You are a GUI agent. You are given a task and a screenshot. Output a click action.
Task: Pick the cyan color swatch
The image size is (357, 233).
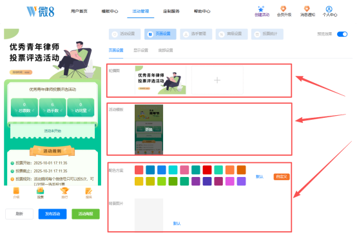pyautogui.click(x=173, y=170)
